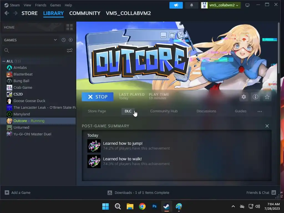The image size is (284, 213).
Task: Open the Guides link
Action: 240,111
